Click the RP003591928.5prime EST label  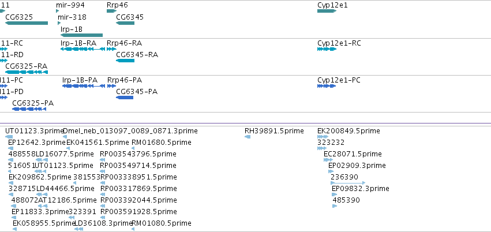click(x=138, y=212)
